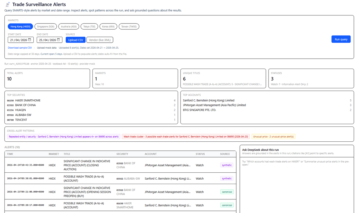The width and height of the screenshot is (358, 213).
Task: Select 00700 TENCENT in Top Securities
Action: click(91, 120)
